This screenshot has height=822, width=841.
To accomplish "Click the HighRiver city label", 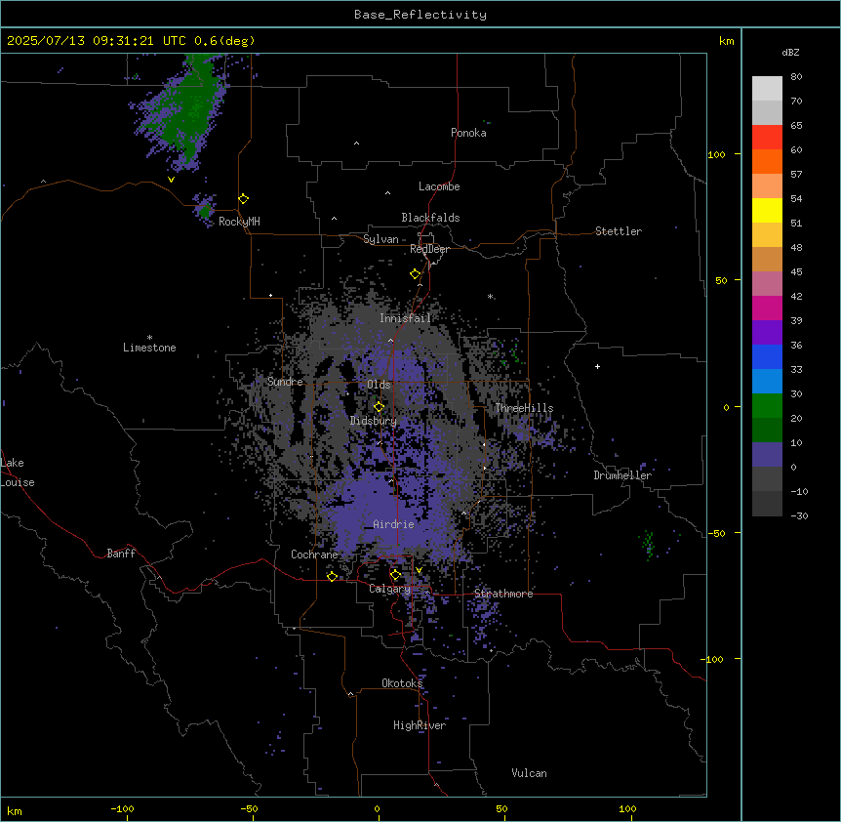I will pyautogui.click(x=420, y=725).
